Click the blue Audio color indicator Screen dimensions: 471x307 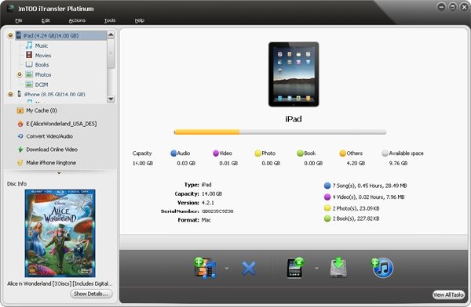173,153
